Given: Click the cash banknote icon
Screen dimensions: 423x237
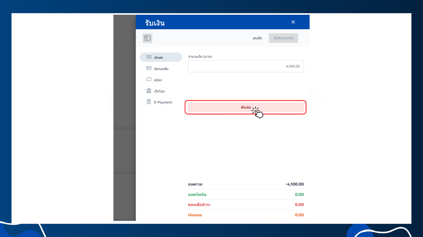Looking at the screenshot, I should [x=149, y=57].
